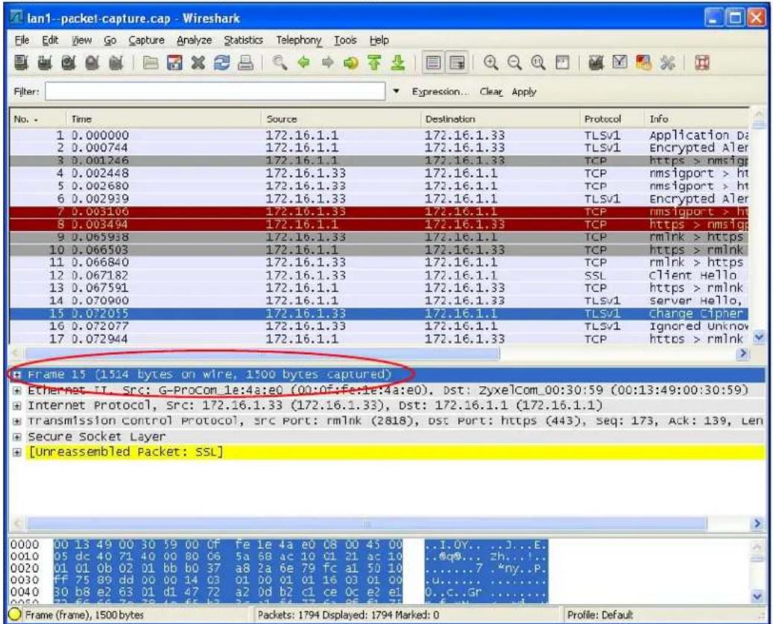Print packets toolbar icon
Viewport: 773px width, 624px height.
tap(245, 63)
